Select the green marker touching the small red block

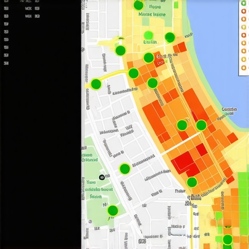point(149,58)
